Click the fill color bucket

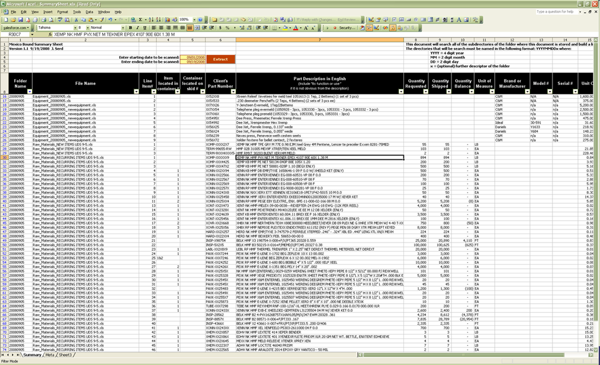pos(285,27)
